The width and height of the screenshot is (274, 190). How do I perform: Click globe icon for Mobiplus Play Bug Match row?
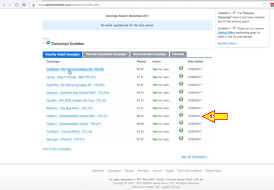(x=181, y=107)
